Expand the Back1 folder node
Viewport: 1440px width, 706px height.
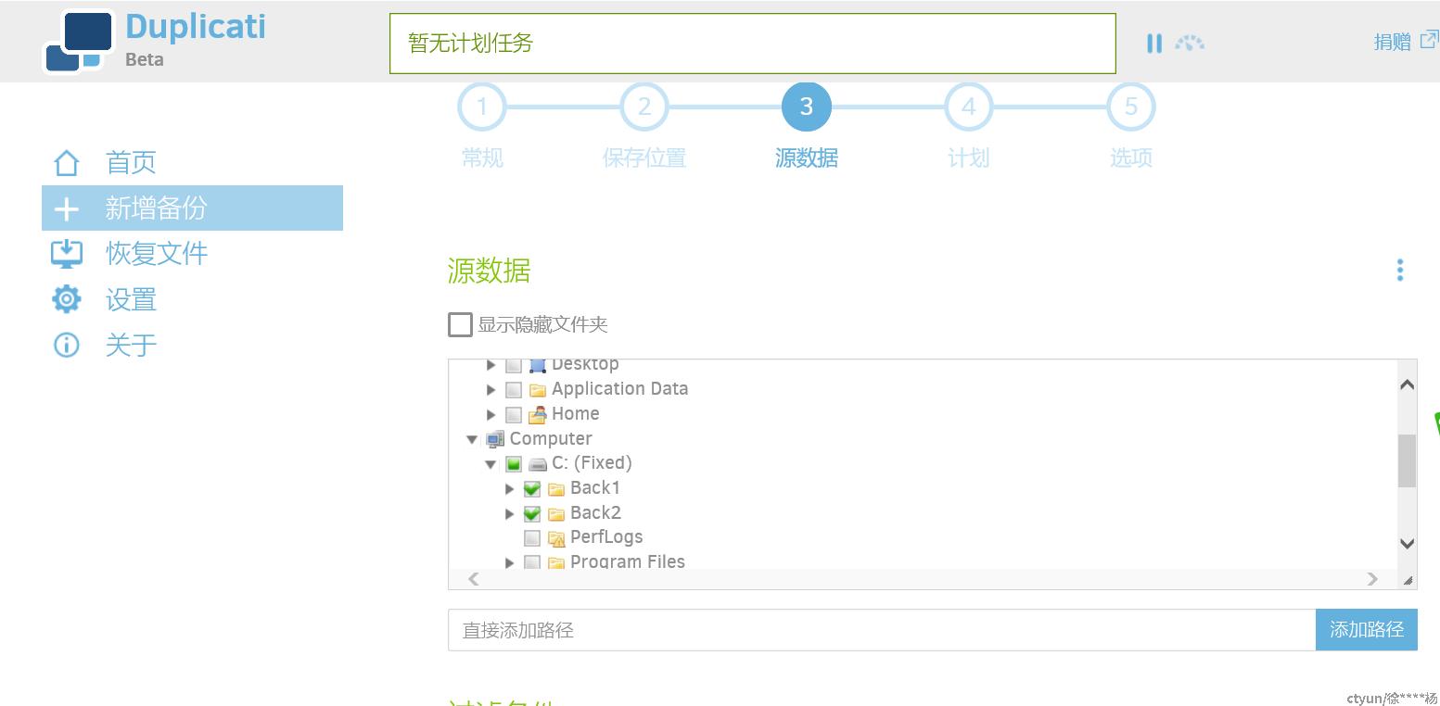tap(510, 489)
